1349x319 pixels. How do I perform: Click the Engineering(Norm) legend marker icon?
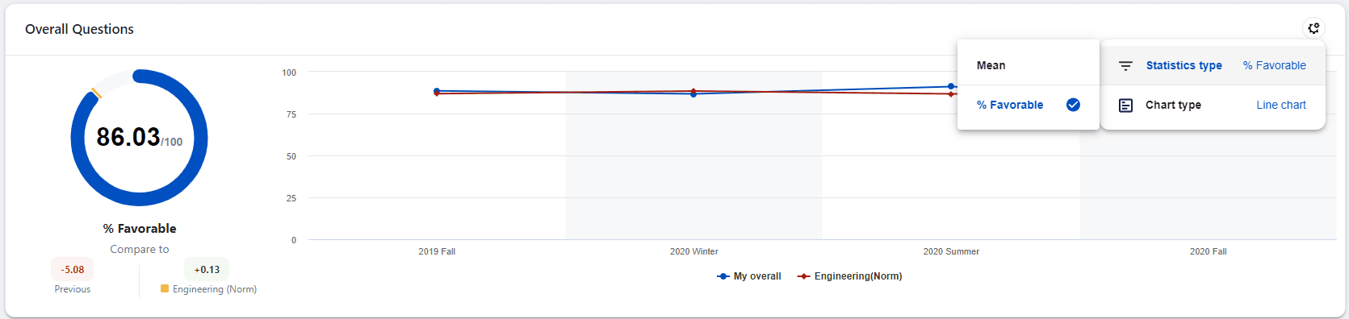click(x=804, y=276)
